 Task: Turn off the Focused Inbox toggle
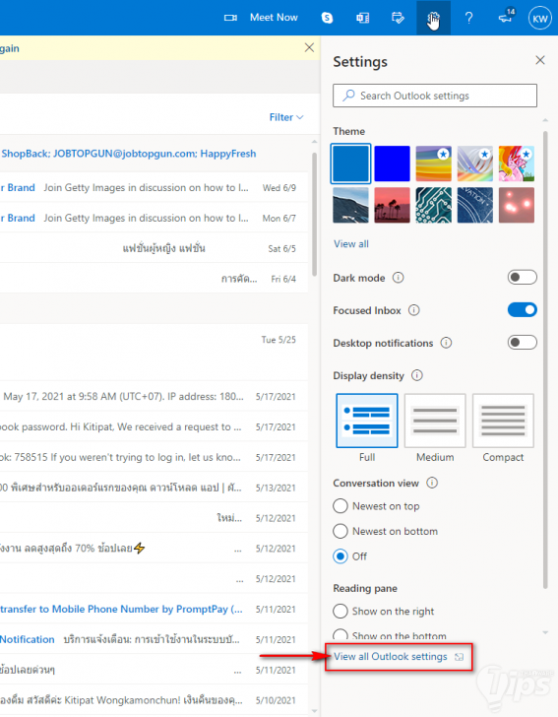coord(522,309)
